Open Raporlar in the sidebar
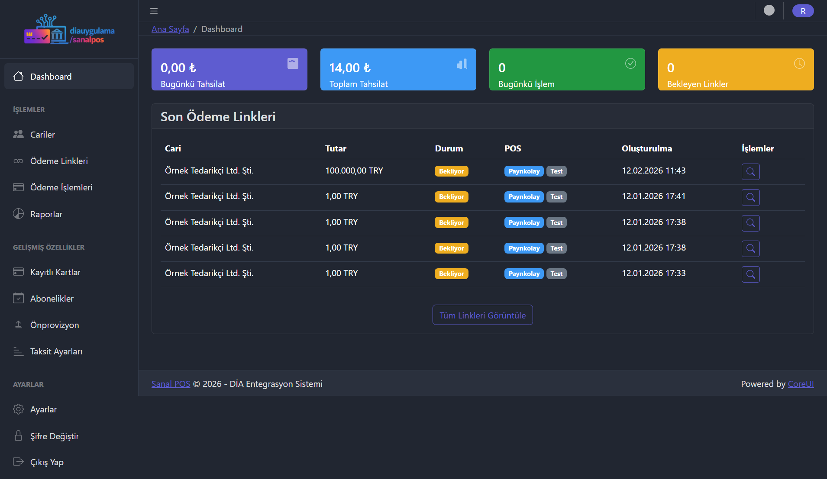Screen dimensions: 827x479 coord(69,214)
